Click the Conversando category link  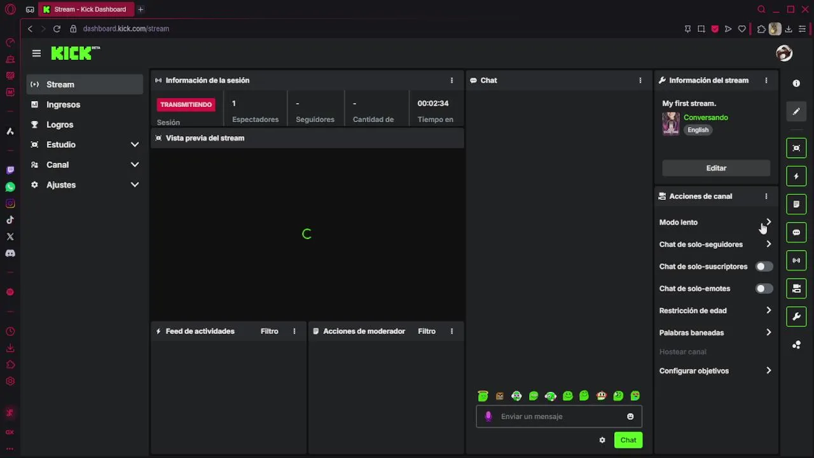tap(706, 118)
